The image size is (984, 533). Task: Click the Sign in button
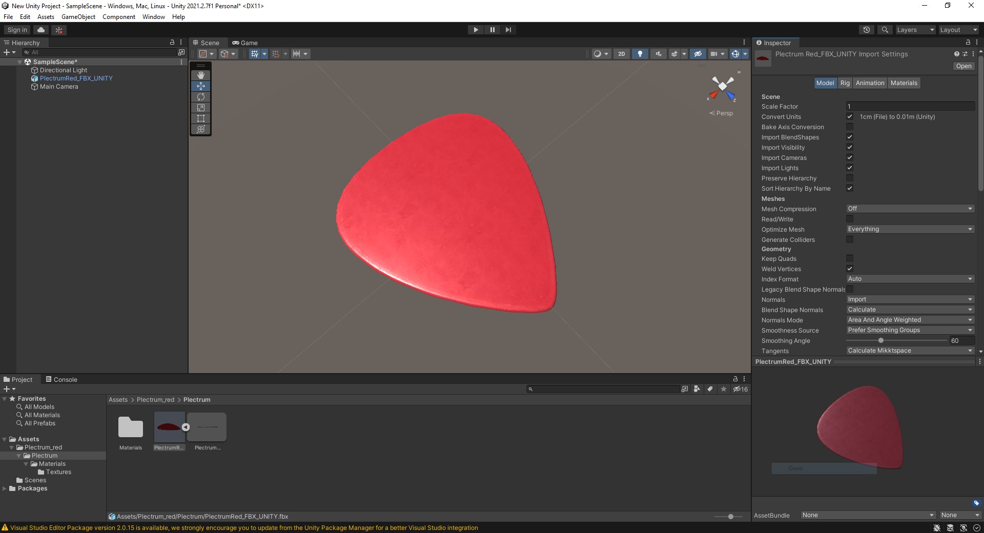pos(17,30)
